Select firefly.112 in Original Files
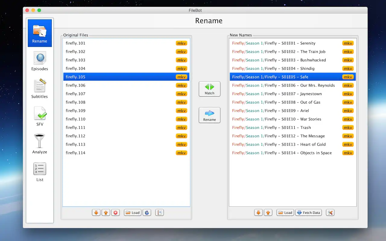 (126, 136)
